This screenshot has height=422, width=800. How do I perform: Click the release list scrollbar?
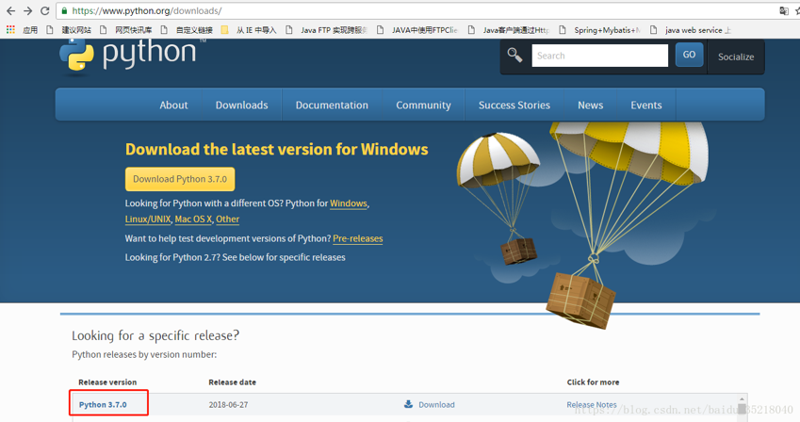point(743,407)
